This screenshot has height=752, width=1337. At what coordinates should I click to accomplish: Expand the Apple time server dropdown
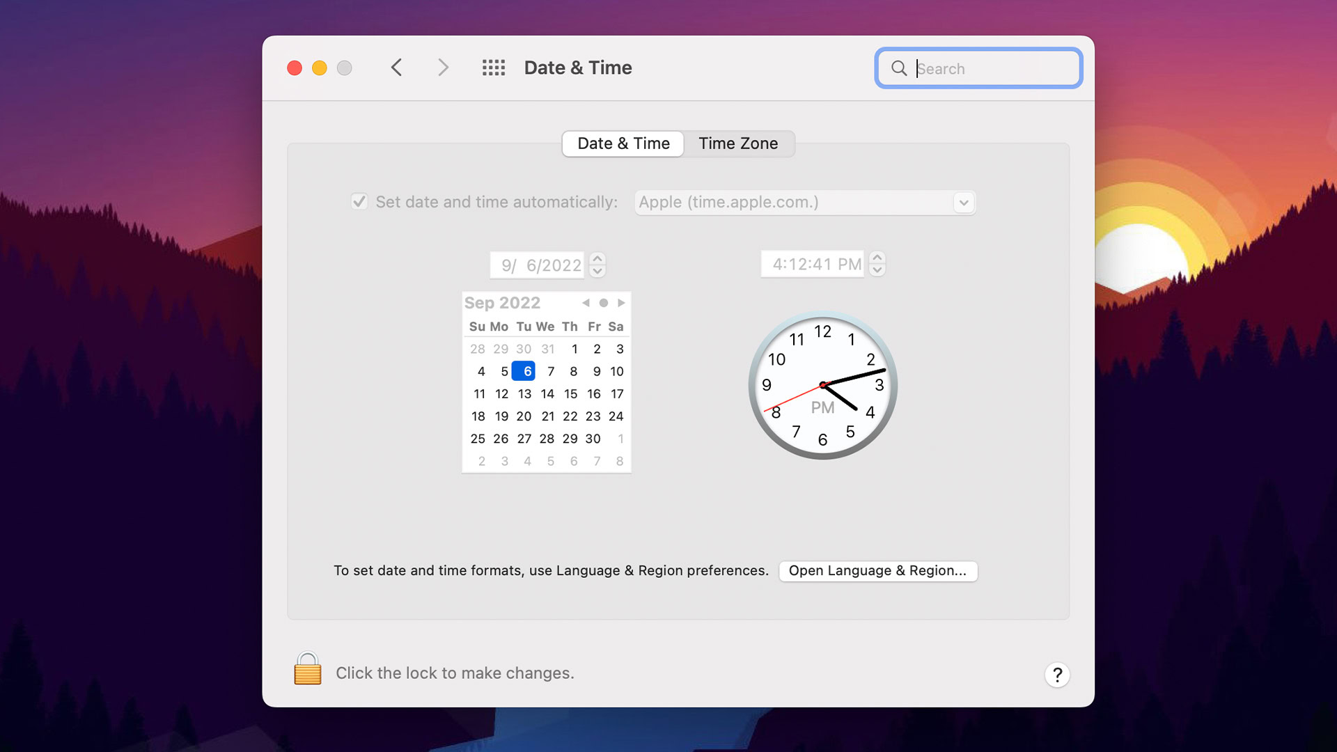click(963, 202)
